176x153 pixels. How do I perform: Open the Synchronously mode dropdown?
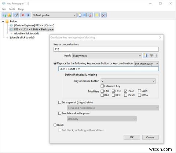click(146, 64)
